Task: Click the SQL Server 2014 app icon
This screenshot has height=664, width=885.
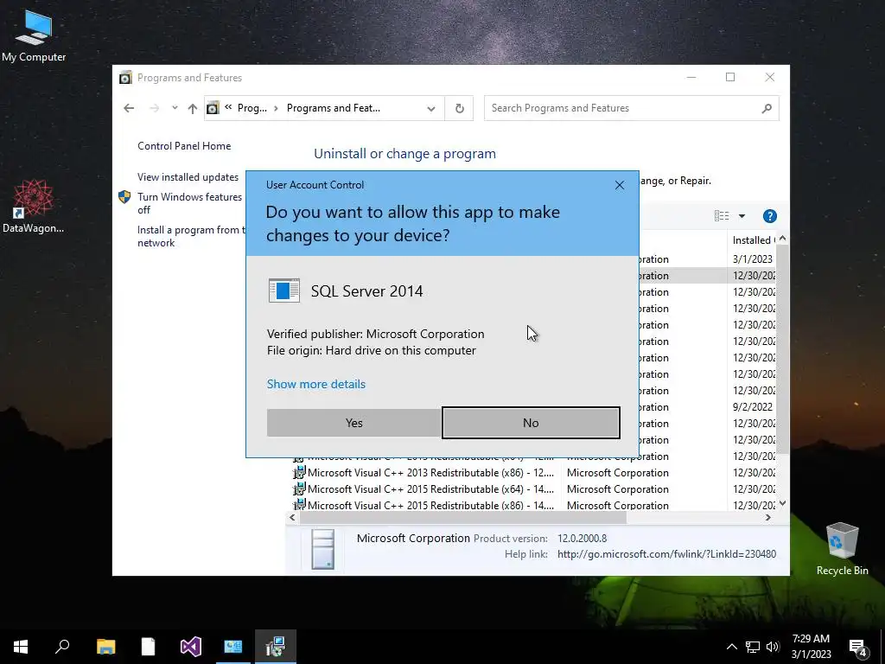Action: click(283, 290)
